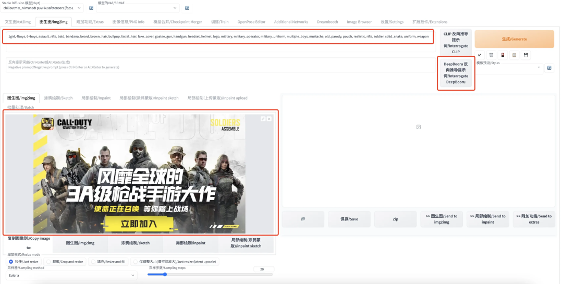Choose Just resize (latent upscale) option
The width and height of the screenshot is (563, 284).
[x=175, y=262]
